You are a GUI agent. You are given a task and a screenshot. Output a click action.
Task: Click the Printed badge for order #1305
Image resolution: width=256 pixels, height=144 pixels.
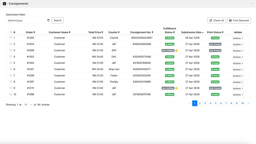215,38
